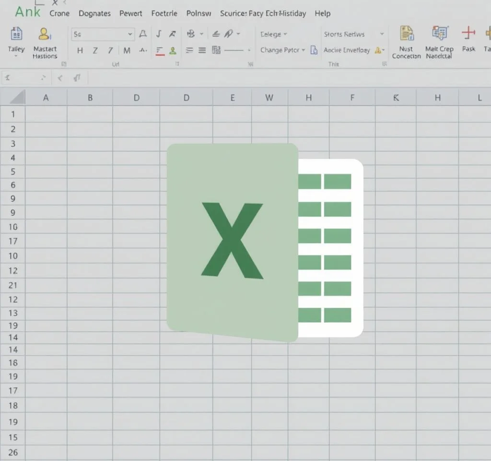The height and width of the screenshot is (461, 491).
Task: Open the dialog launcher below Mastert Hassions
Action: (x=64, y=64)
